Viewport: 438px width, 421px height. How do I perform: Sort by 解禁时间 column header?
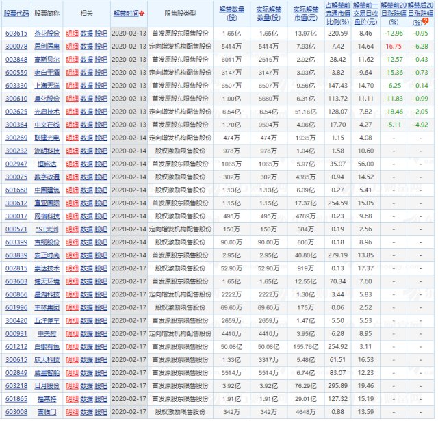(126, 14)
